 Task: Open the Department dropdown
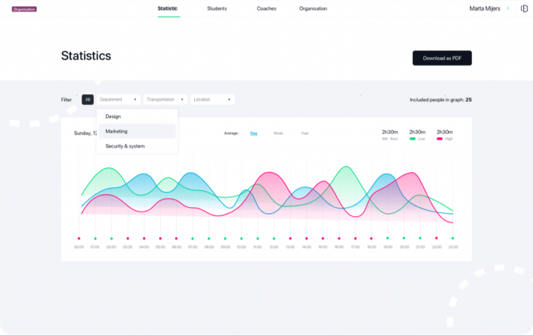click(118, 100)
